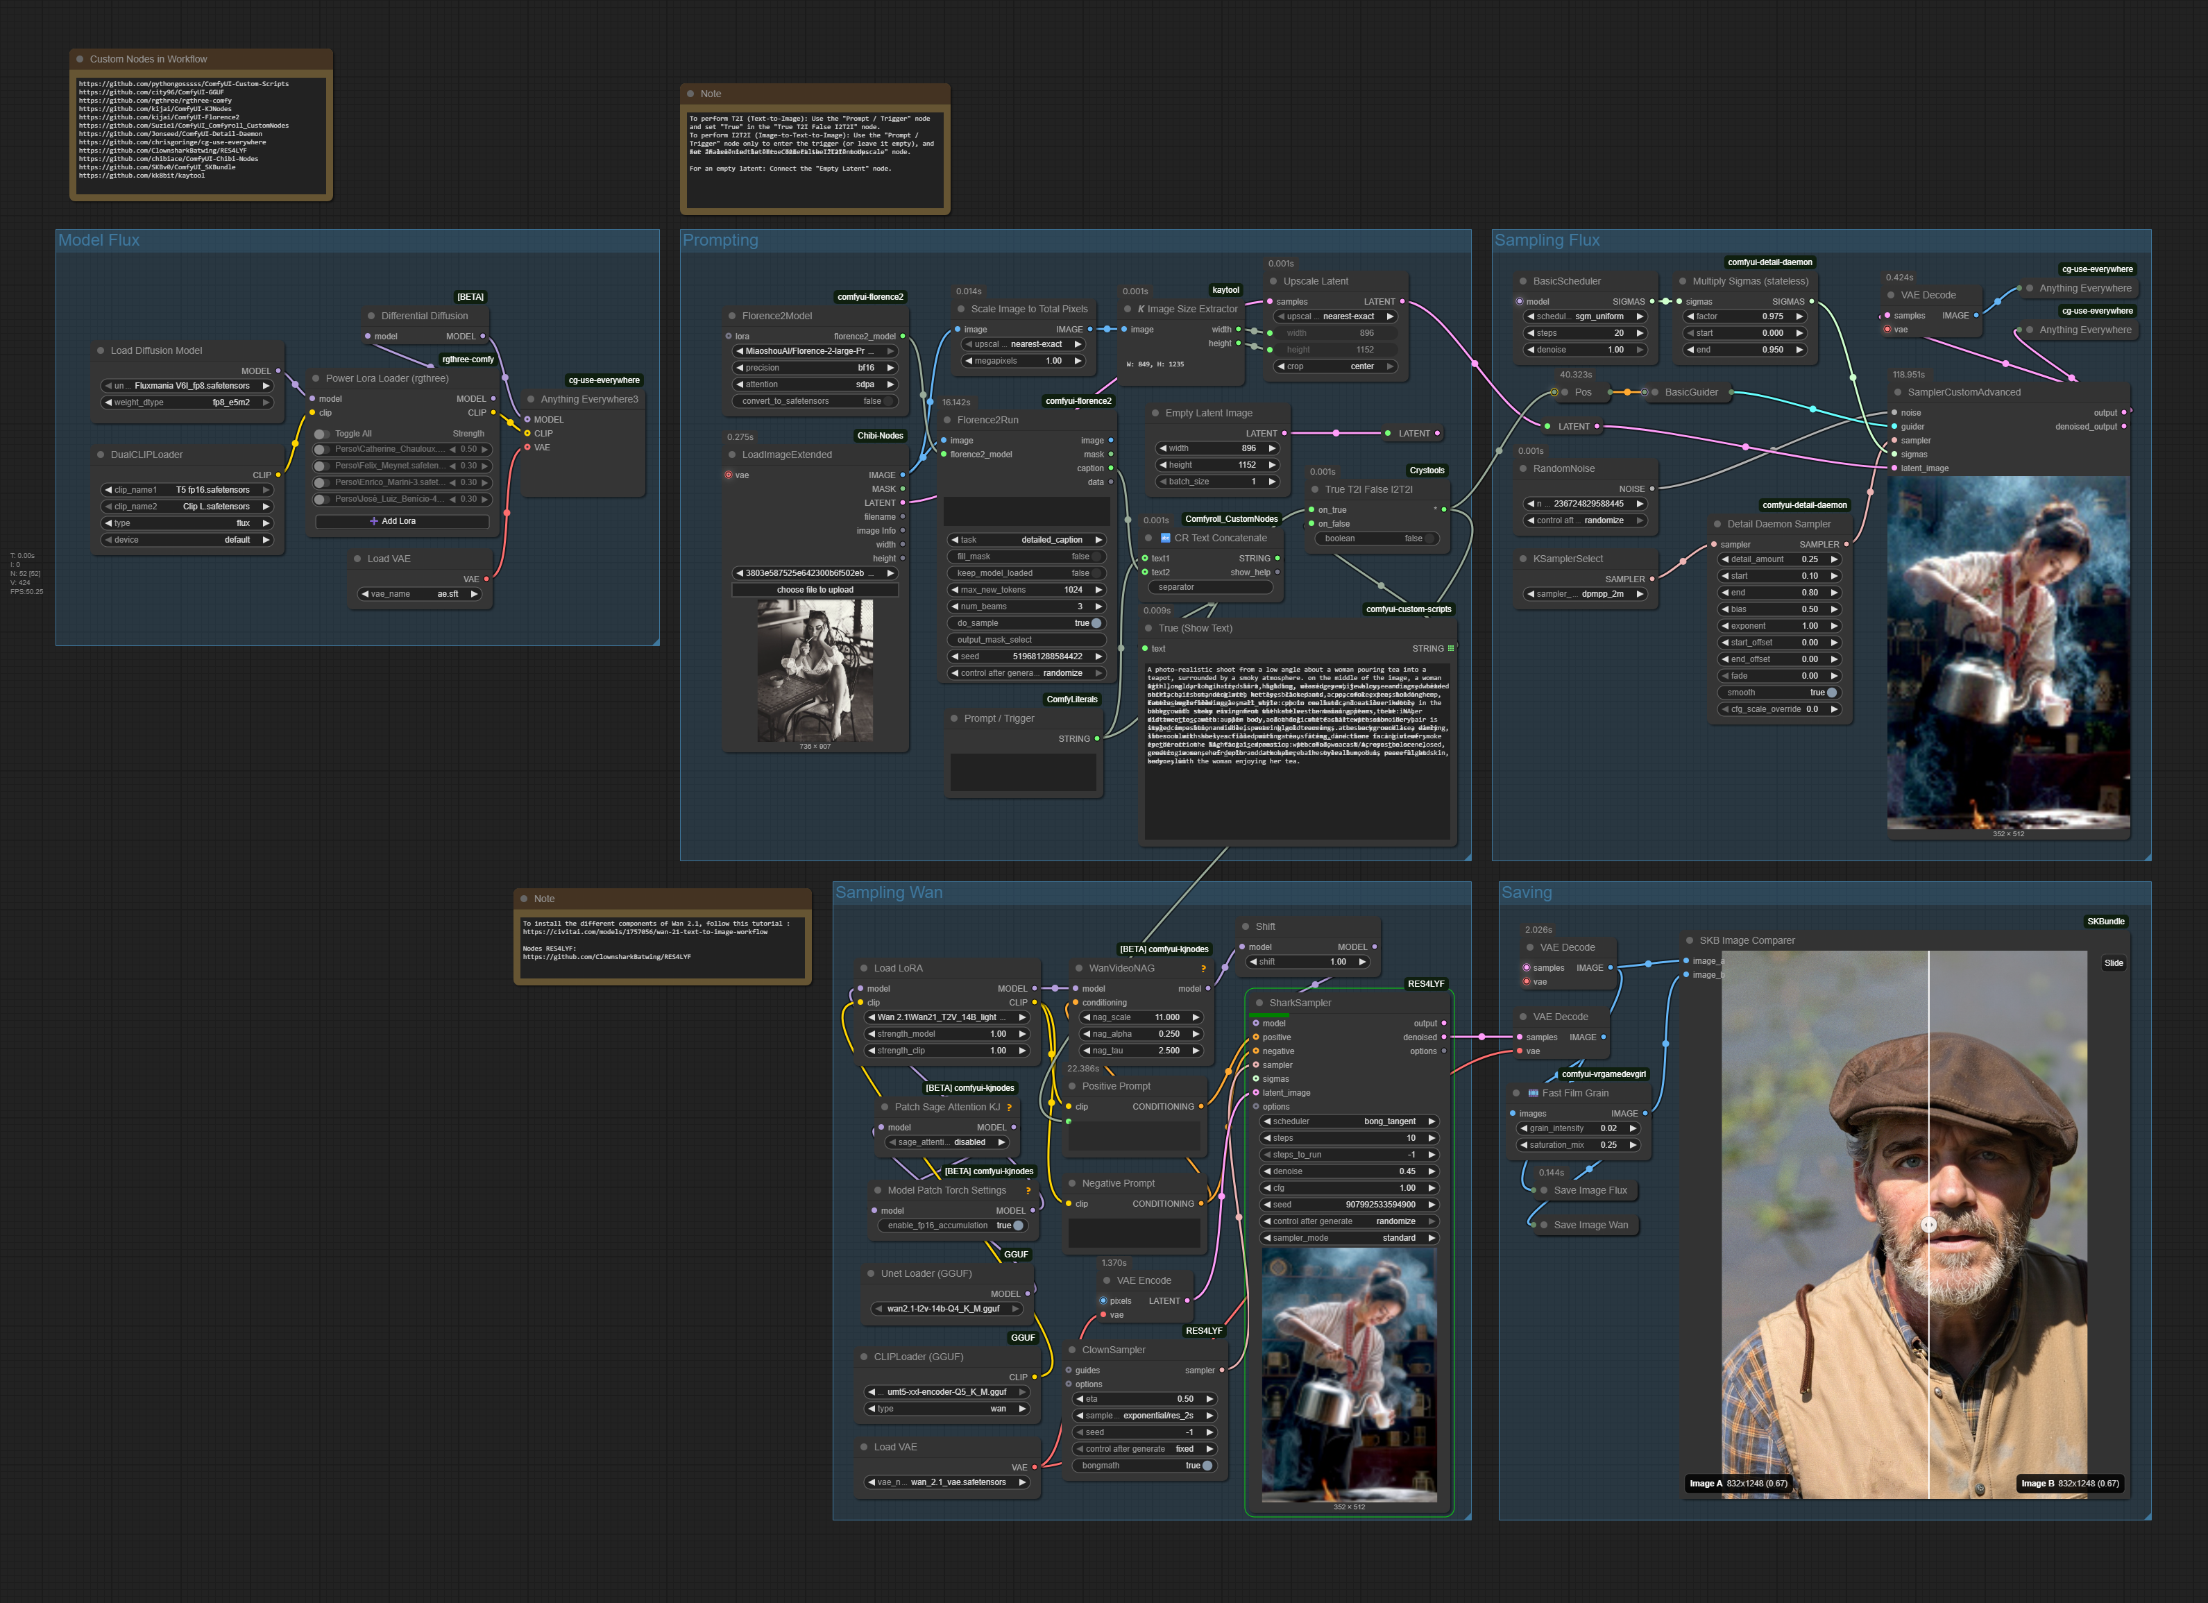Viewport: 2208px width, 1603px height.
Task: Open Model Patch Torch Settings help icon
Action: 1028,1191
